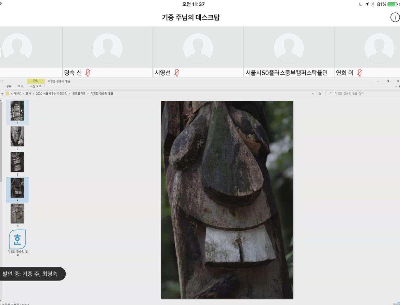
Task: Select image thumbnail number 5
Action: 17,214
